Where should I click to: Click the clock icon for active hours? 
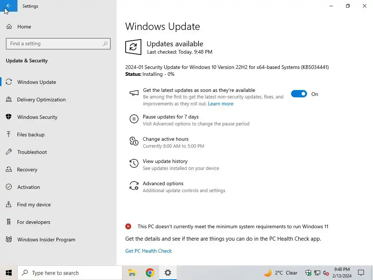134,141
